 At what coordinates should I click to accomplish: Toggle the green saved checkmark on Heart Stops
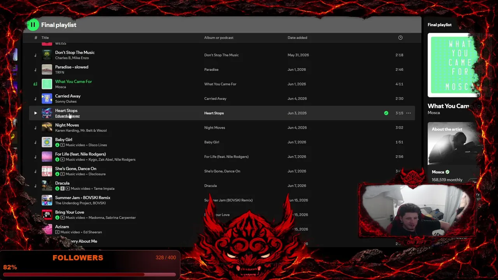pyautogui.click(x=386, y=113)
